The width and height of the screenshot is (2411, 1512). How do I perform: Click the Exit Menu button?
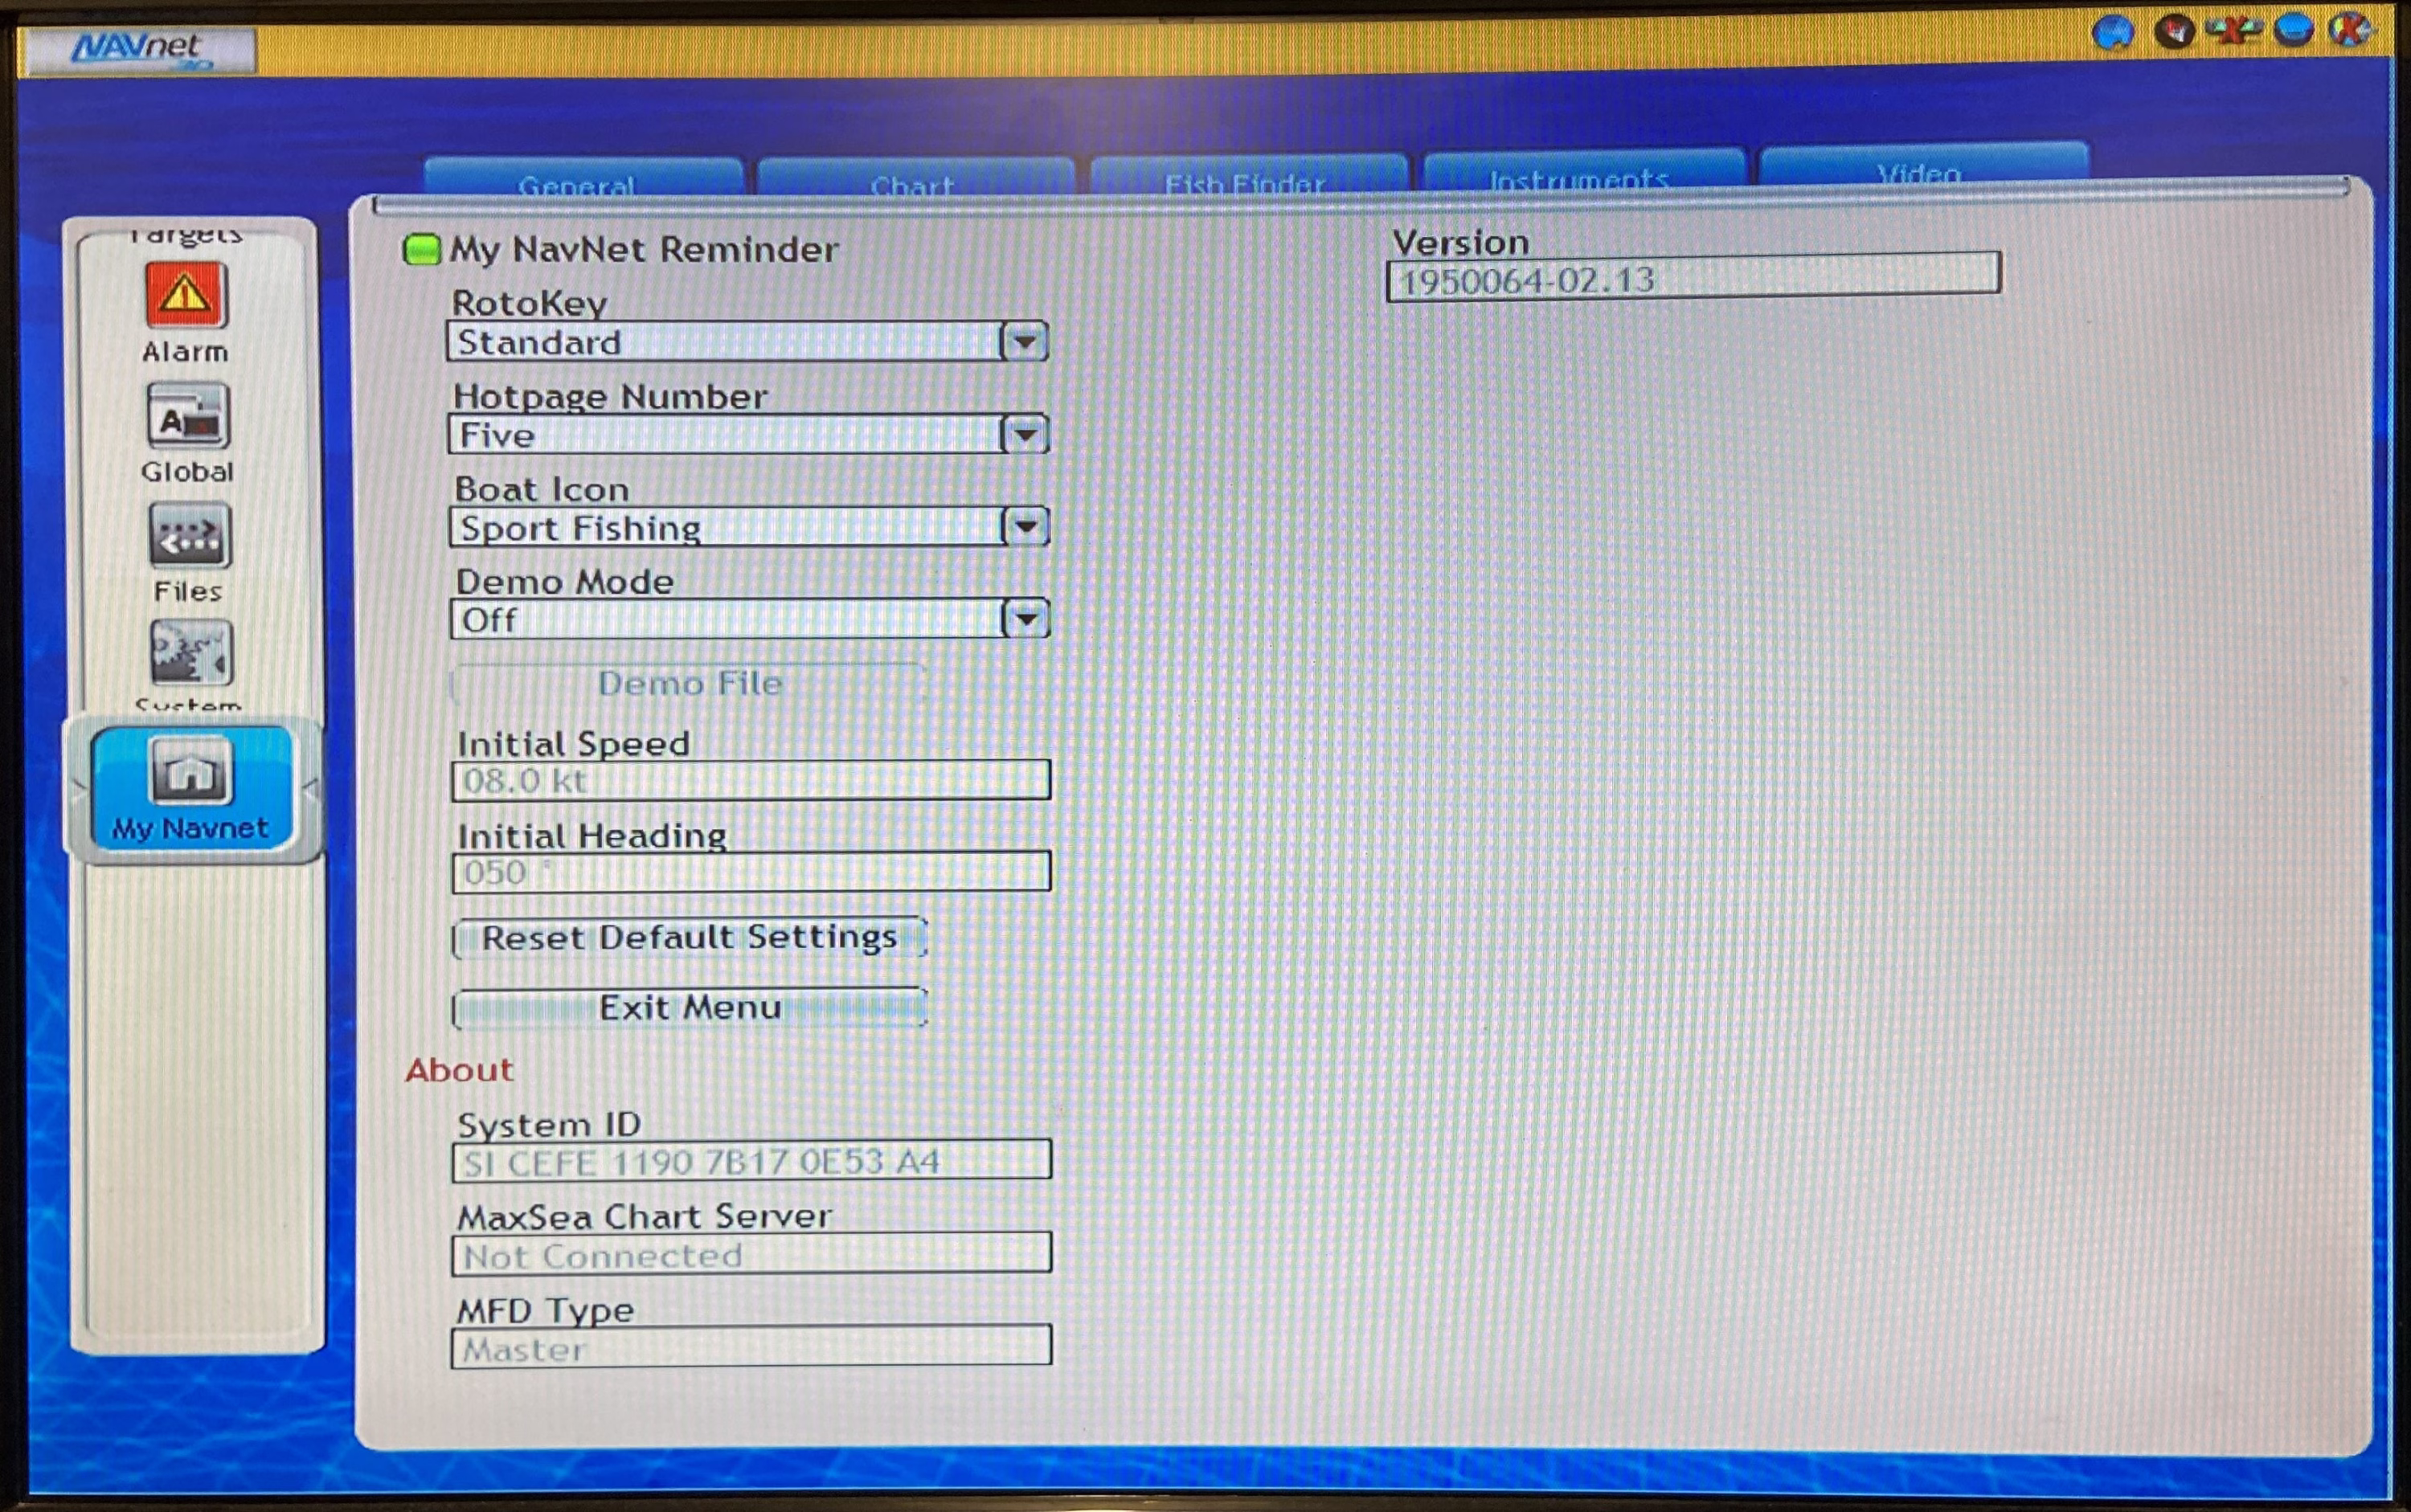pos(690,1008)
